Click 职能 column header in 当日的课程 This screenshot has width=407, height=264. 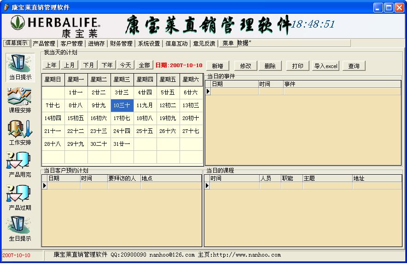(292, 178)
